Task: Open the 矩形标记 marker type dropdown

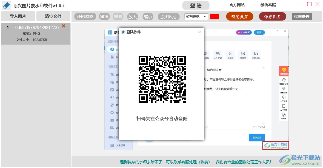Action: (196, 17)
